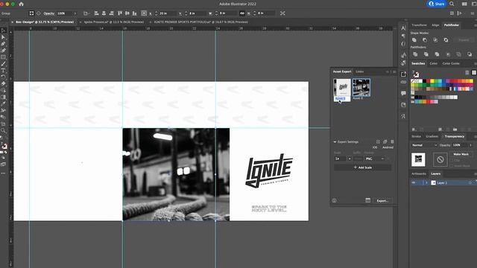Image resolution: width=477 pixels, height=268 pixels.
Task: Switch to the Artboards tab
Action: [x=419, y=173]
